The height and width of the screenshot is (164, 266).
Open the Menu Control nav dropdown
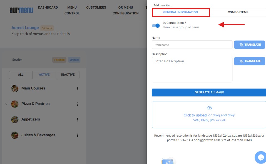pyautogui.click(x=72, y=10)
